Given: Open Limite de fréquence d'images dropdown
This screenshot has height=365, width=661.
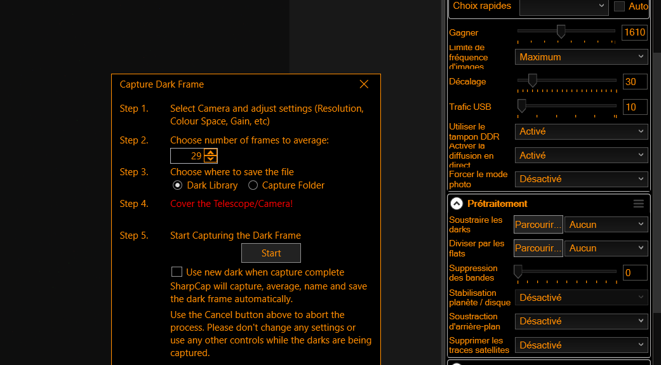Looking at the screenshot, I should pos(581,57).
